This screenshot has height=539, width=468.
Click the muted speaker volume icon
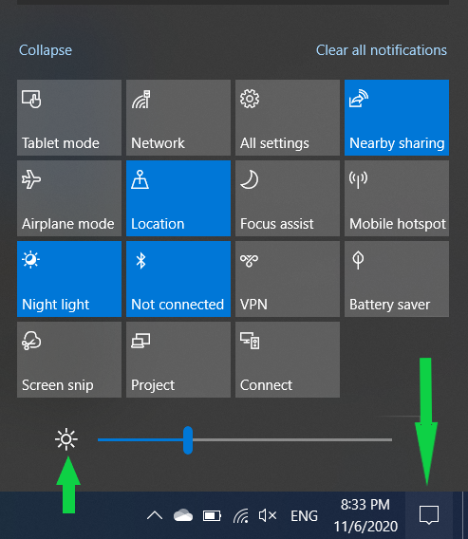pos(268,515)
